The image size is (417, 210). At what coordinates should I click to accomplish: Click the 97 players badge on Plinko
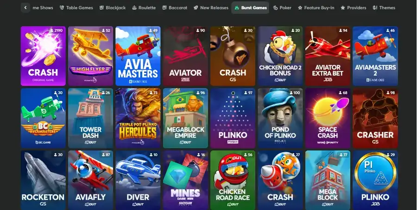click(248, 93)
